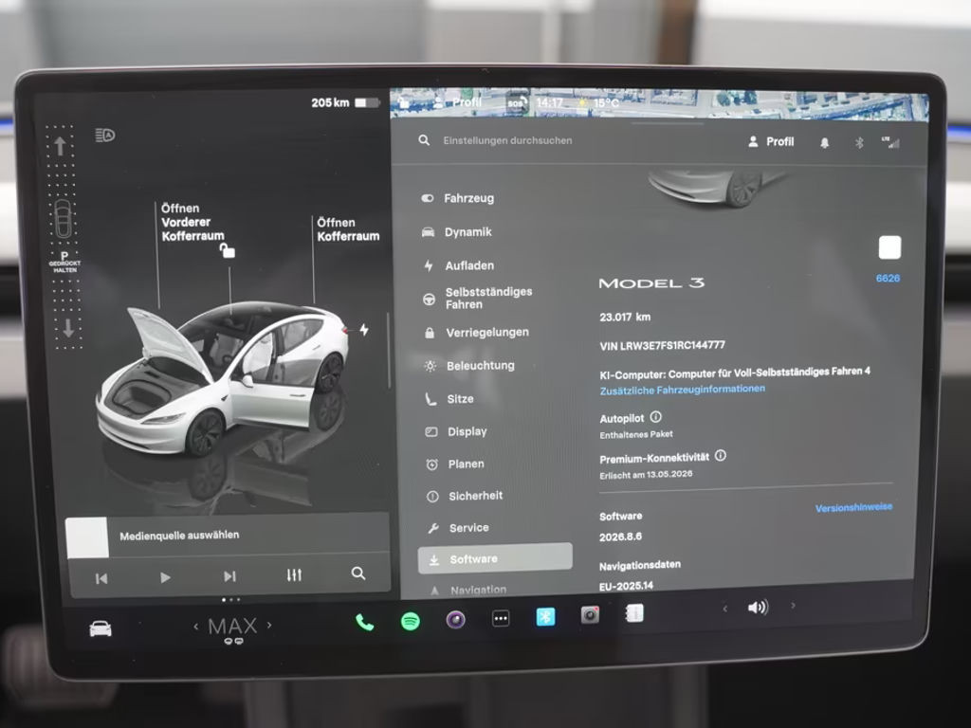Show Premium-Konnektivität info icon

(721, 456)
